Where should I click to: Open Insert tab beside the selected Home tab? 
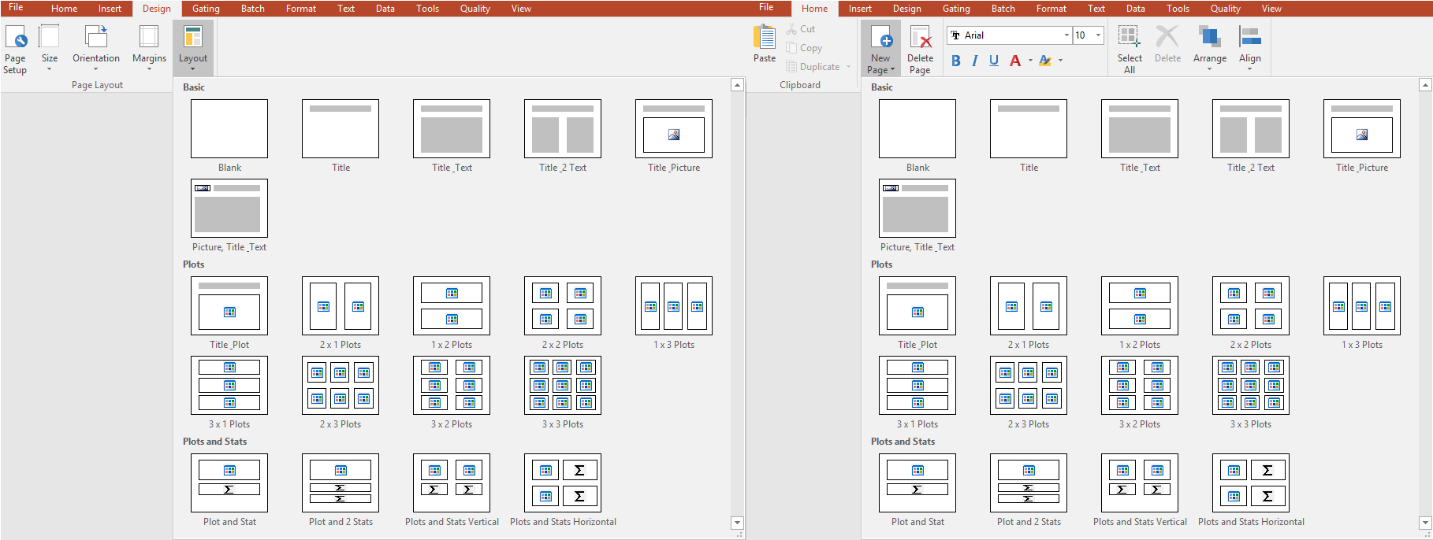(x=860, y=9)
